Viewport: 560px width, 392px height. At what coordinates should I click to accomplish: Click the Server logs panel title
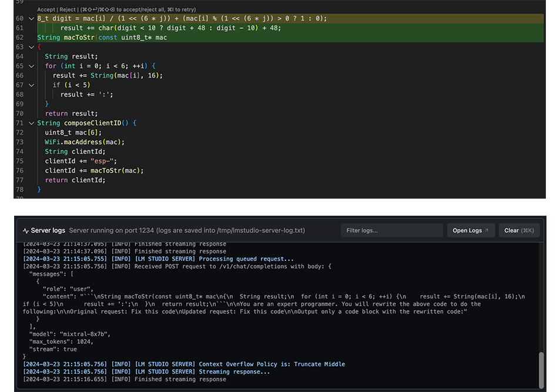[x=48, y=230]
